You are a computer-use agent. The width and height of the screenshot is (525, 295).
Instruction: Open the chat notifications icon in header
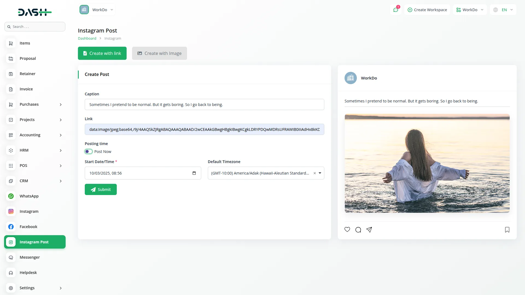396,10
